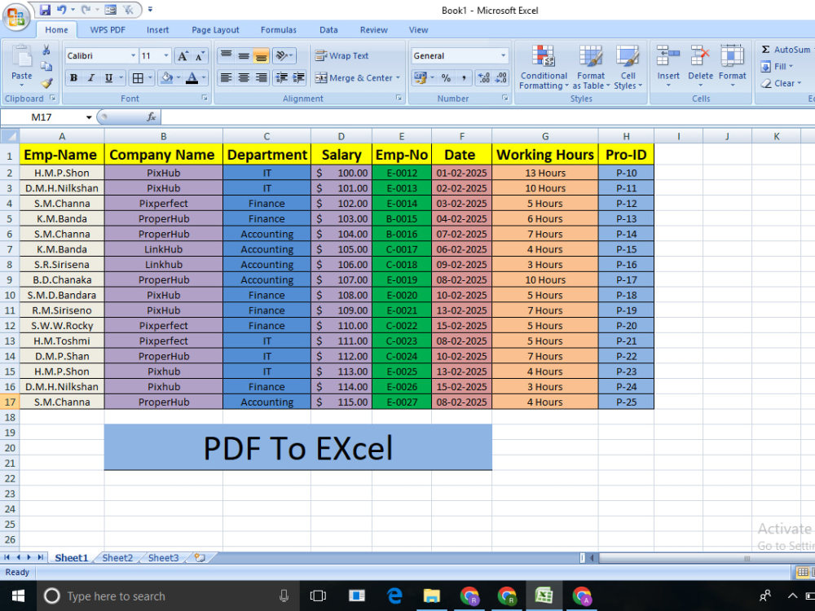Increase indent of cell contents
815x611 pixels.
pos(299,78)
